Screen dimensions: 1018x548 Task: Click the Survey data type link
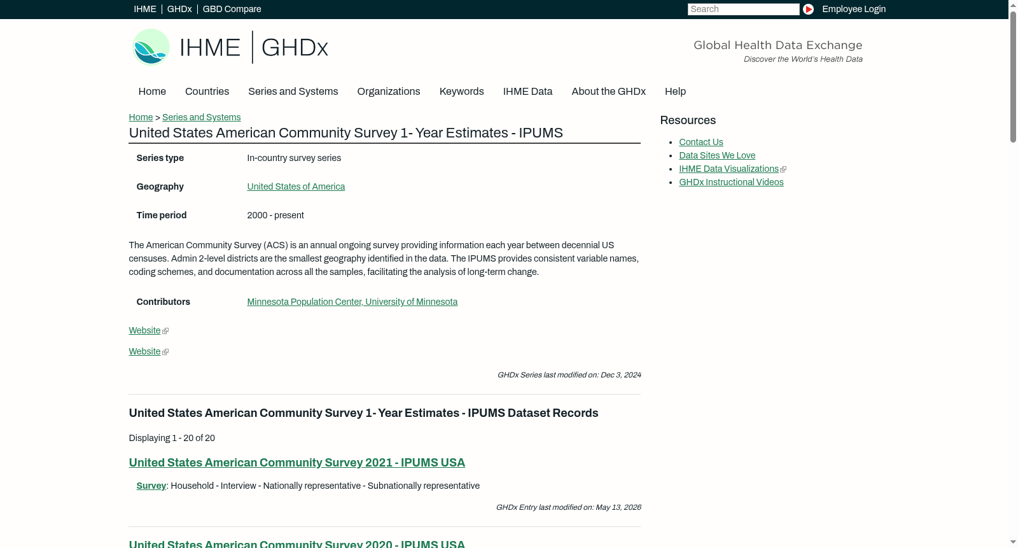[151, 486]
